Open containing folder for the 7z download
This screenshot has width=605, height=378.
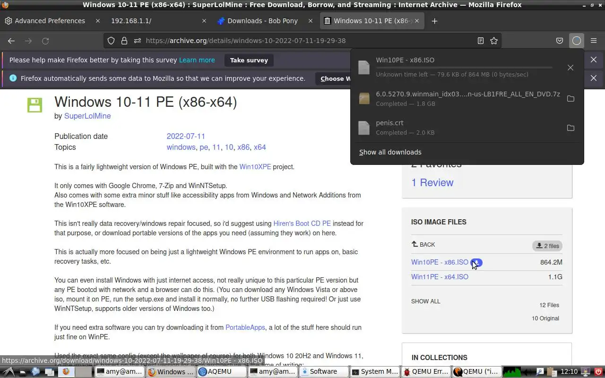point(570,99)
